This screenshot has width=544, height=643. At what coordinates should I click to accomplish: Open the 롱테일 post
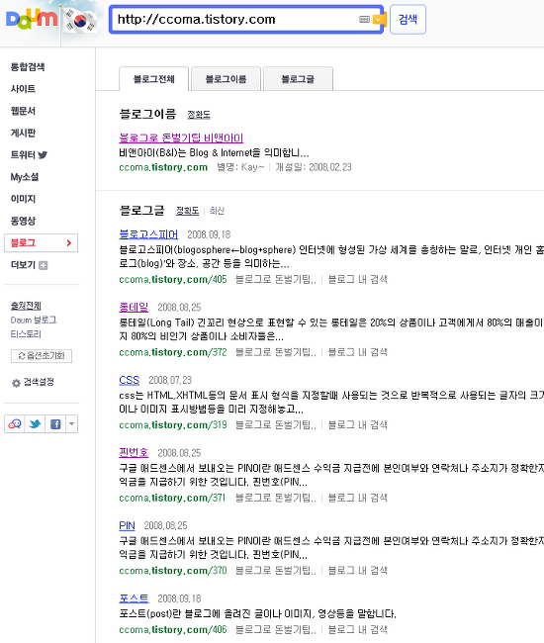tap(134, 307)
